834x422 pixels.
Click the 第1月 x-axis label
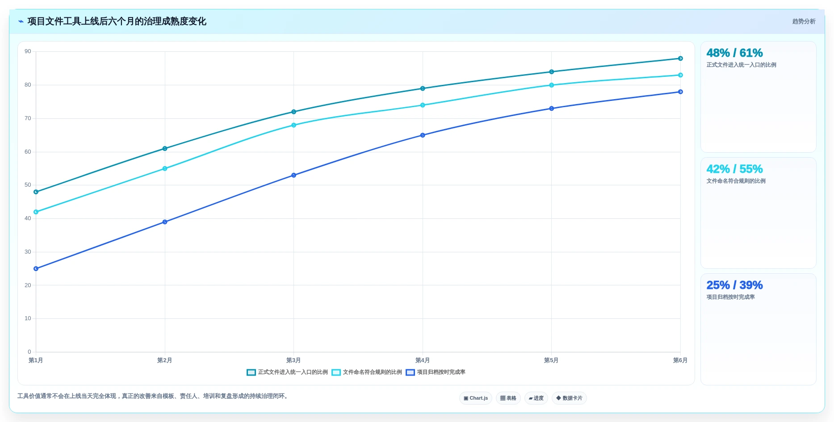click(36, 360)
